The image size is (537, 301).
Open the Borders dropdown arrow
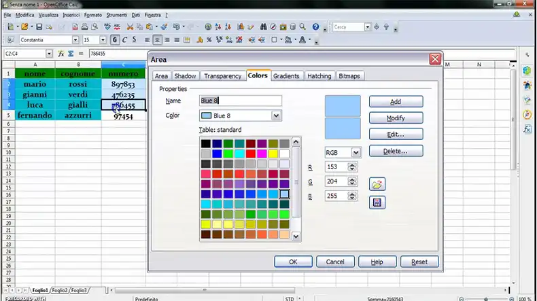tap(281, 40)
